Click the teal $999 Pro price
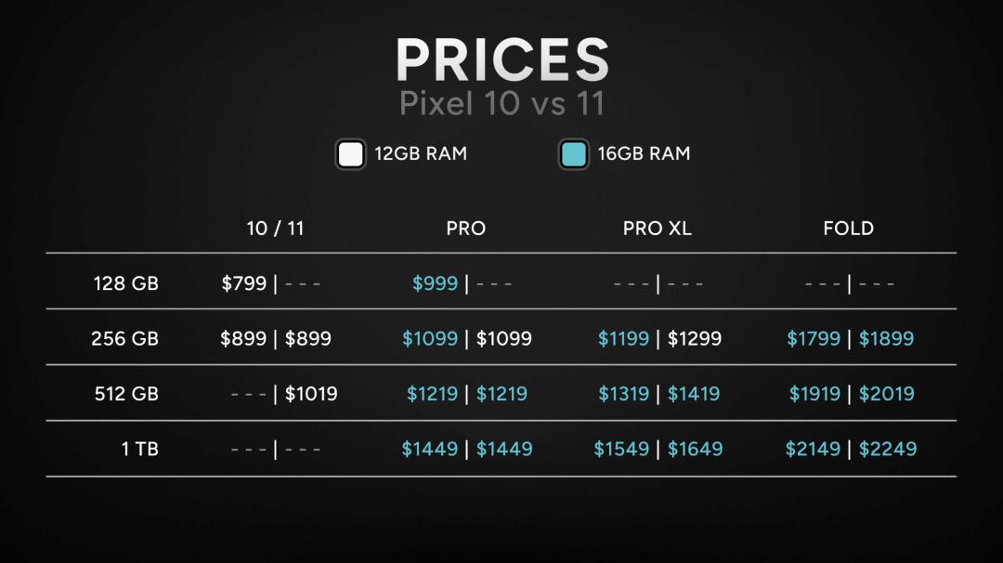The image size is (1003, 563). pos(435,283)
